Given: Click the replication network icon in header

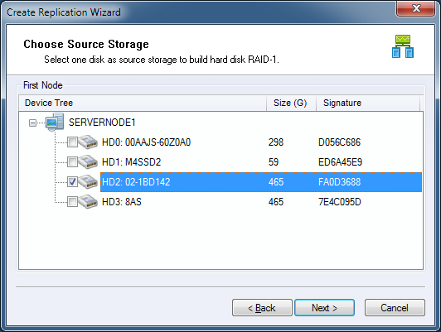Looking at the screenshot, I should (403, 46).
